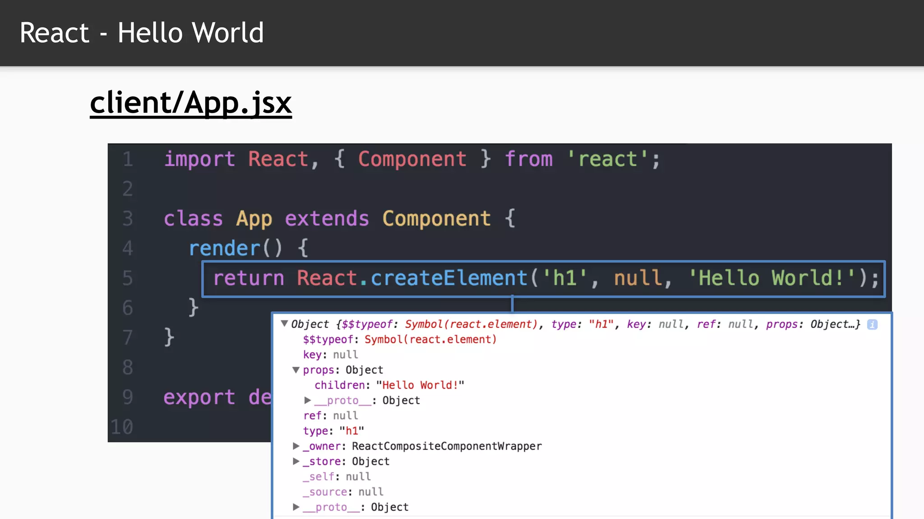Click the _source: null row
The height and width of the screenshot is (519, 924).
pos(343,492)
